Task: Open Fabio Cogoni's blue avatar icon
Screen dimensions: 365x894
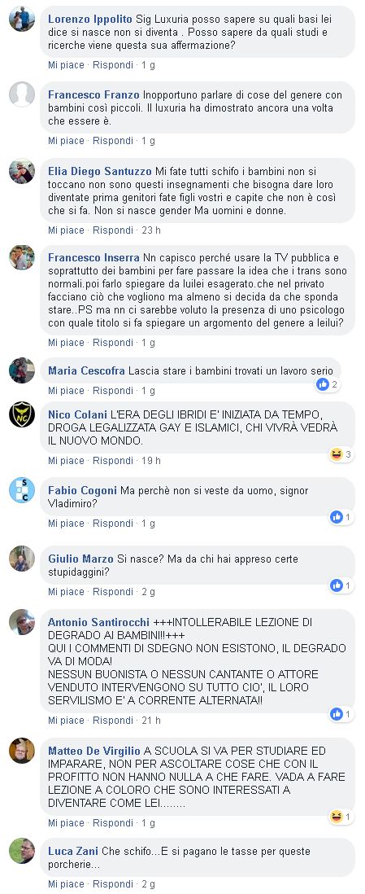Action: click(x=22, y=490)
